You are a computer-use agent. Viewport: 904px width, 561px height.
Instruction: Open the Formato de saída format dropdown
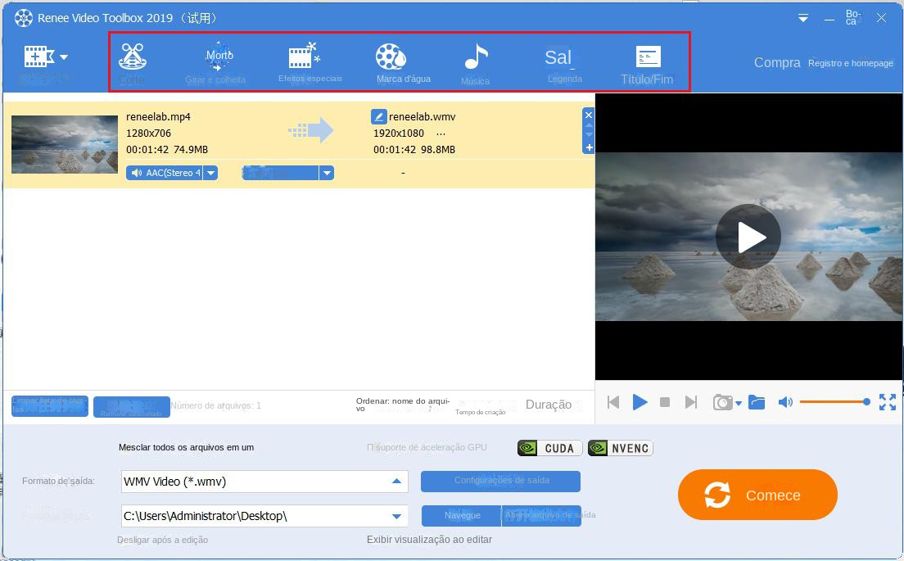tap(398, 482)
